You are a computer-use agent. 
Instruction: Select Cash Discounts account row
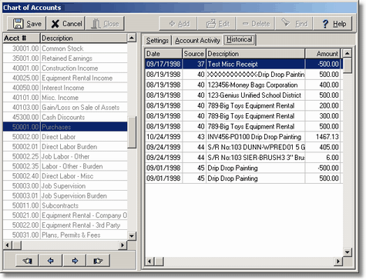pos(65,117)
